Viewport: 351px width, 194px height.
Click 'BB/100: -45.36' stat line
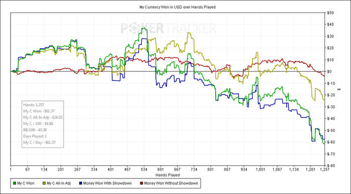pyautogui.click(x=35, y=130)
